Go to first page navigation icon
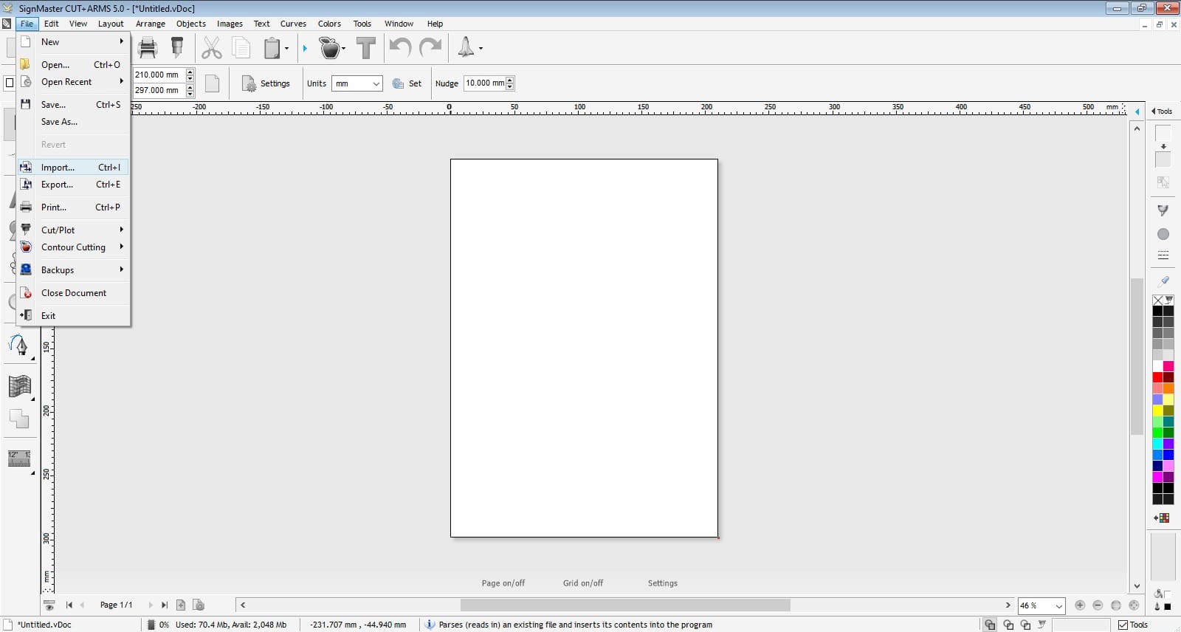1181x632 pixels. [69, 605]
